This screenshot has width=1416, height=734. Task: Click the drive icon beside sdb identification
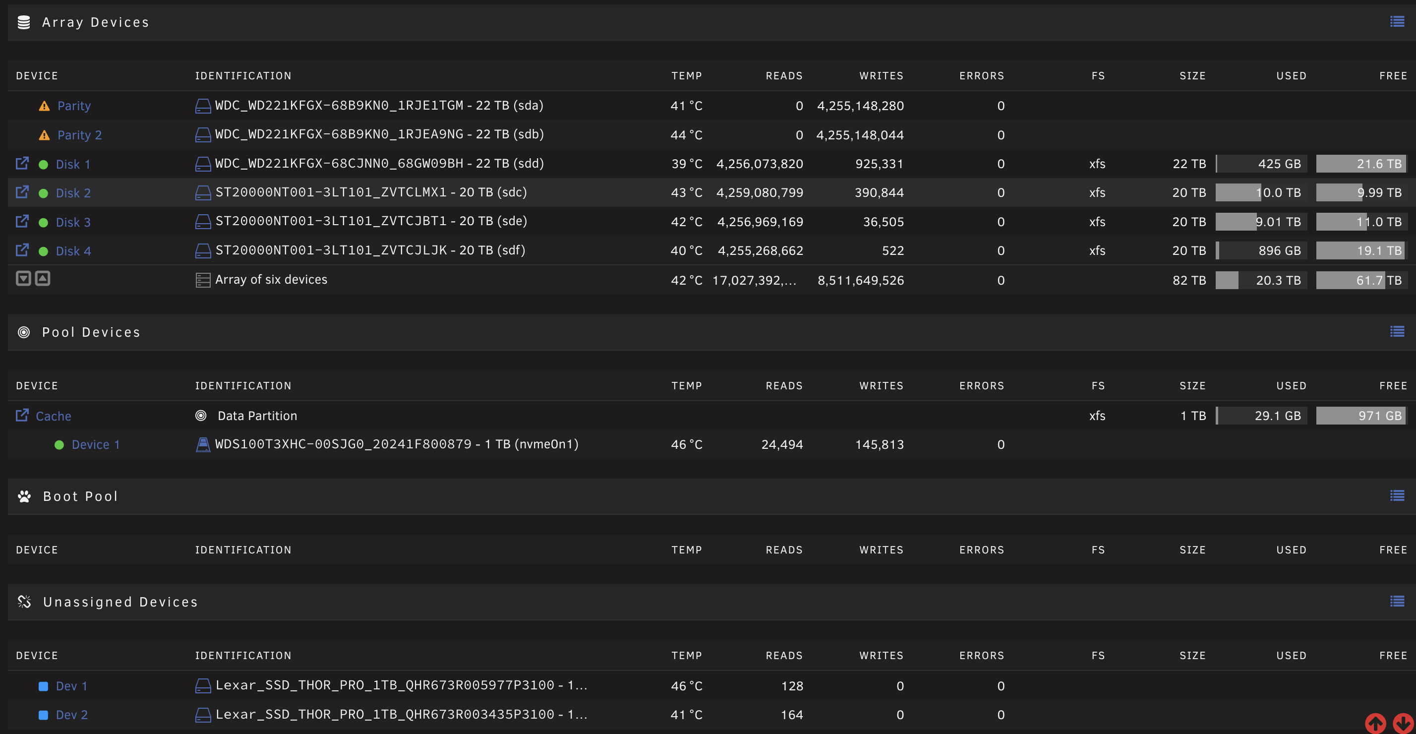coord(203,135)
